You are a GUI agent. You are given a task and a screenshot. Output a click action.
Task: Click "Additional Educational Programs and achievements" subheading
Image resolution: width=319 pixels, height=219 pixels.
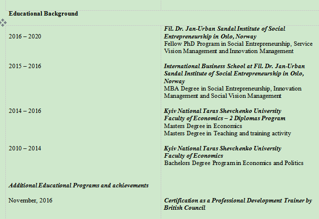pos(78,185)
